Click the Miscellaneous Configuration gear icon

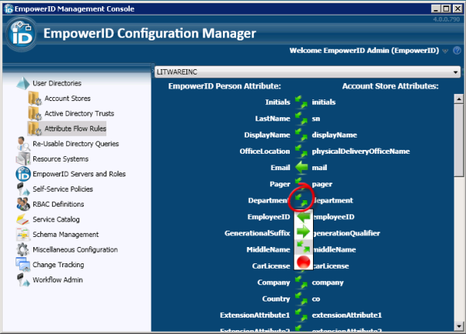pos(23,249)
